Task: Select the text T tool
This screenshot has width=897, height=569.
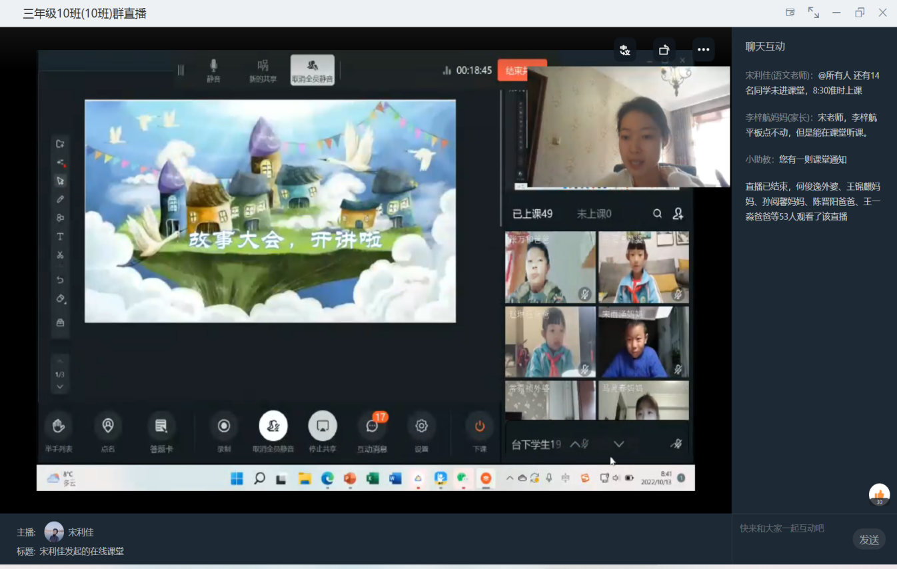Action: [60, 237]
